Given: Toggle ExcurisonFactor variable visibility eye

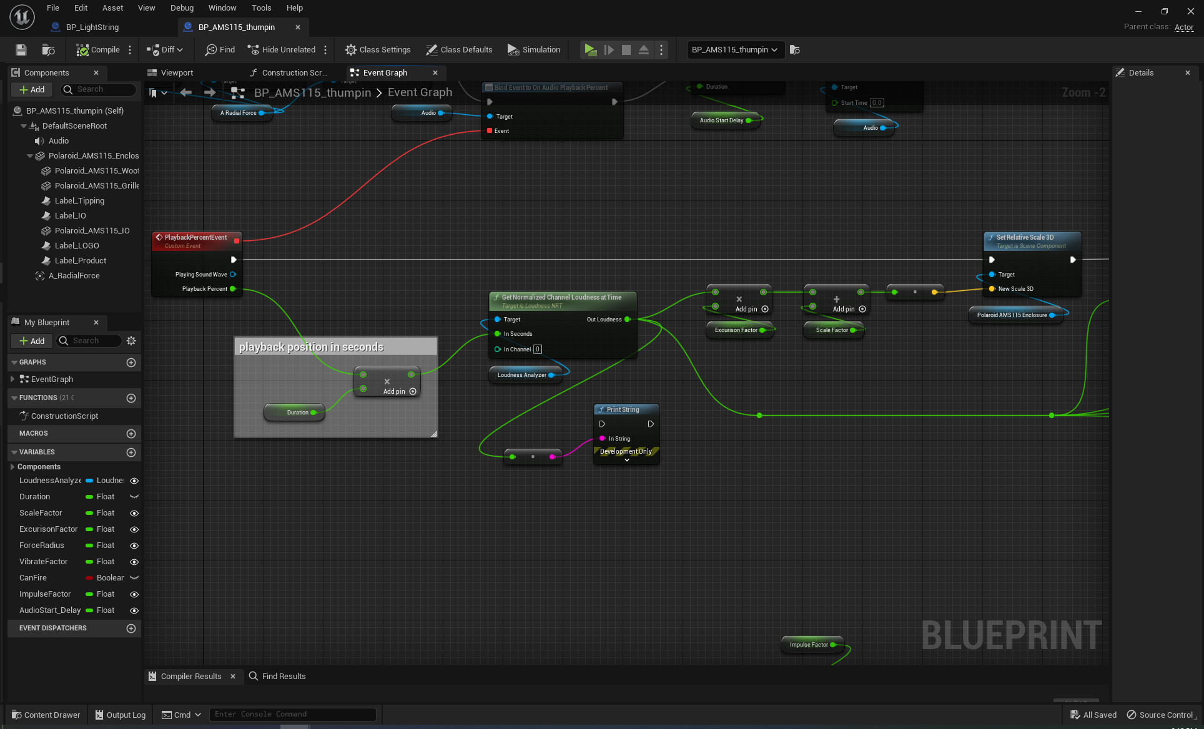Looking at the screenshot, I should 134,529.
